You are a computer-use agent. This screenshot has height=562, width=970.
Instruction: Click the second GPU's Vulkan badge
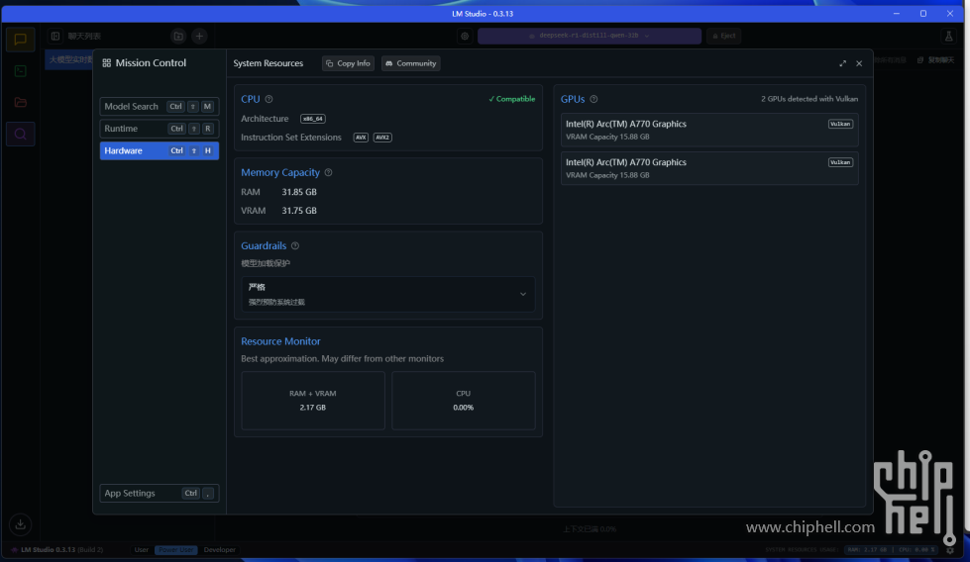pyautogui.click(x=840, y=162)
